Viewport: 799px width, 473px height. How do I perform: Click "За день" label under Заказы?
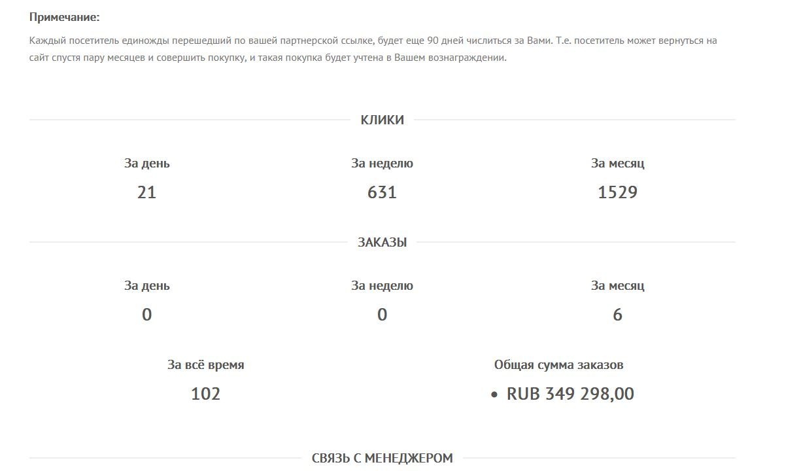tap(146, 286)
